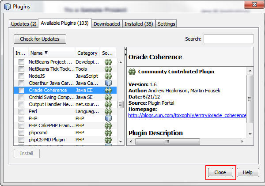The image size is (265, 186).
Task: Click the cube source icon in the PHP row
Action: click(x=108, y=118)
